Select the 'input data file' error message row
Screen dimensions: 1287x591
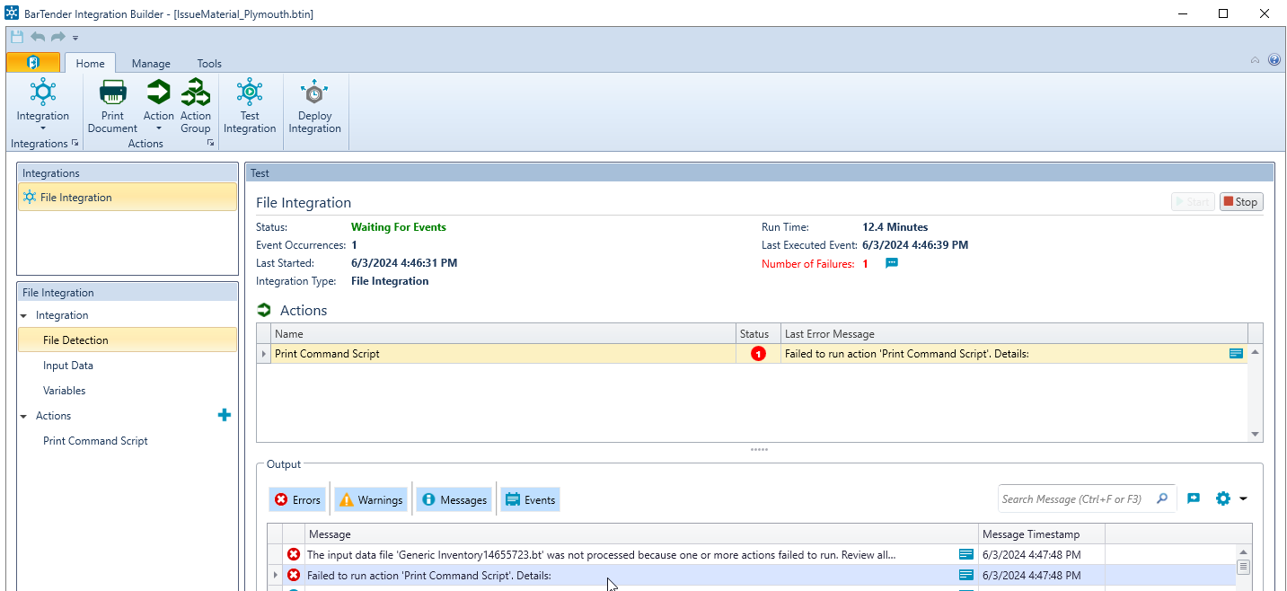(752, 555)
